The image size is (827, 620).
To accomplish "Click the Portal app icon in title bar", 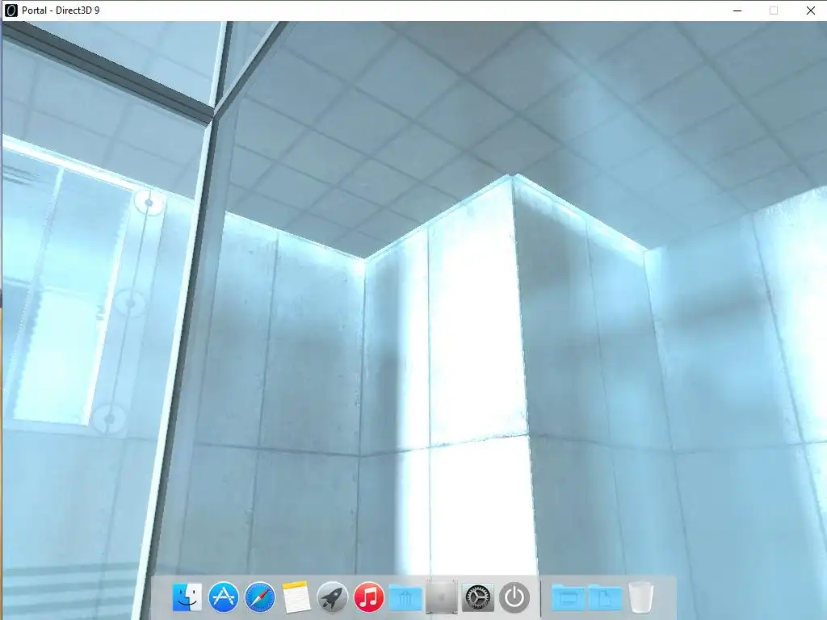I will pos(11,10).
